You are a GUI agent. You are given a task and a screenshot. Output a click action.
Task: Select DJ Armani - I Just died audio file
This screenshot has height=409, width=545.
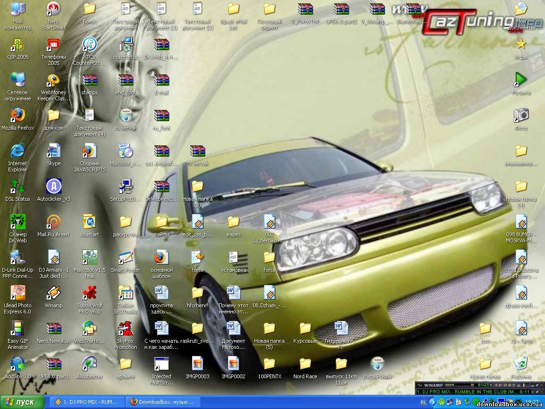[53, 264]
